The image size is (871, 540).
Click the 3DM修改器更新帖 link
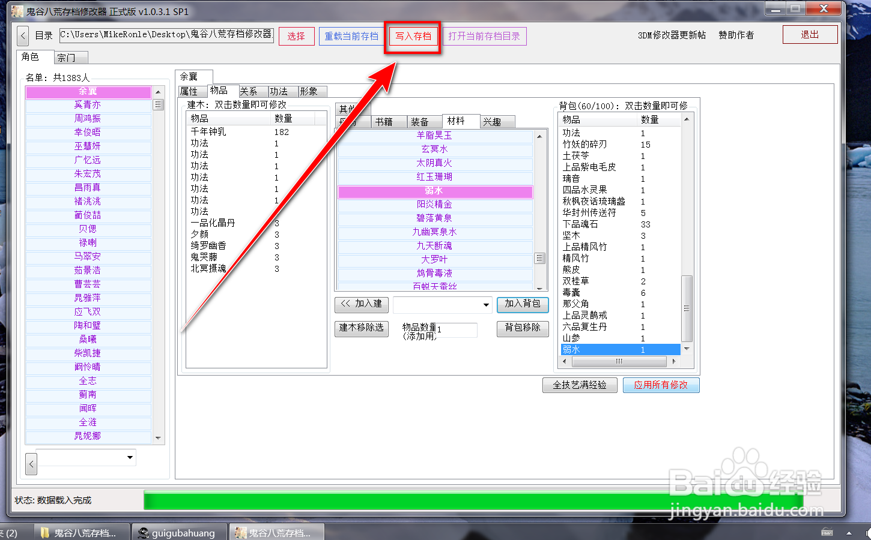[x=672, y=35]
